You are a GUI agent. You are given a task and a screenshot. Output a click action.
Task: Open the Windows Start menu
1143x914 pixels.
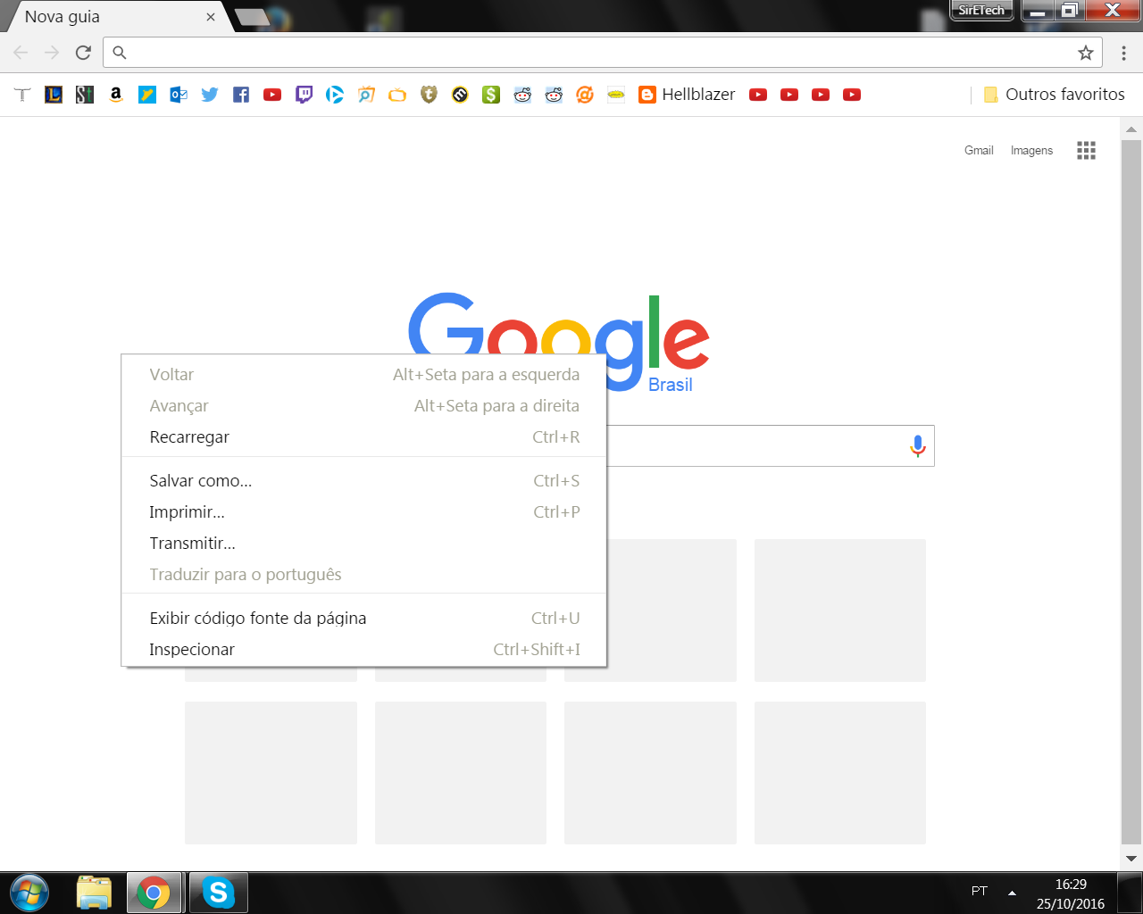point(29,893)
